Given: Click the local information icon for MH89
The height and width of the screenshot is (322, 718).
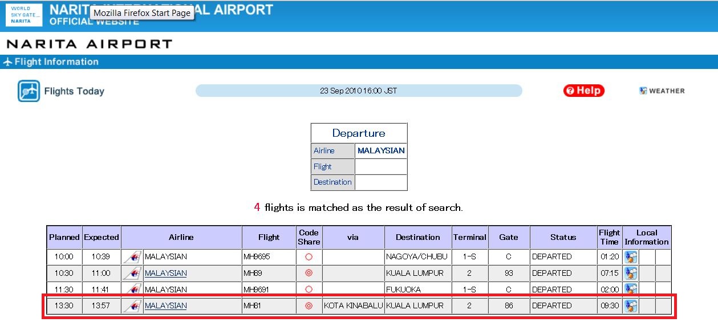Looking at the screenshot, I should coord(631,273).
